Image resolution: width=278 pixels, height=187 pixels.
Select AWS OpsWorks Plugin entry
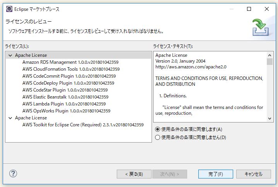66,111
